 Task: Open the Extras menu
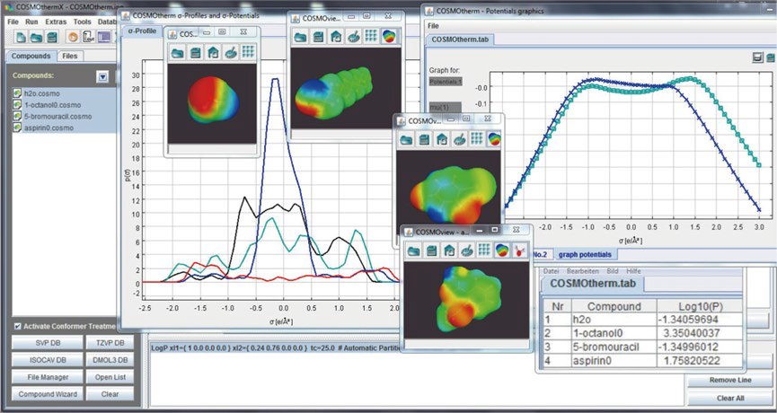click(x=56, y=22)
